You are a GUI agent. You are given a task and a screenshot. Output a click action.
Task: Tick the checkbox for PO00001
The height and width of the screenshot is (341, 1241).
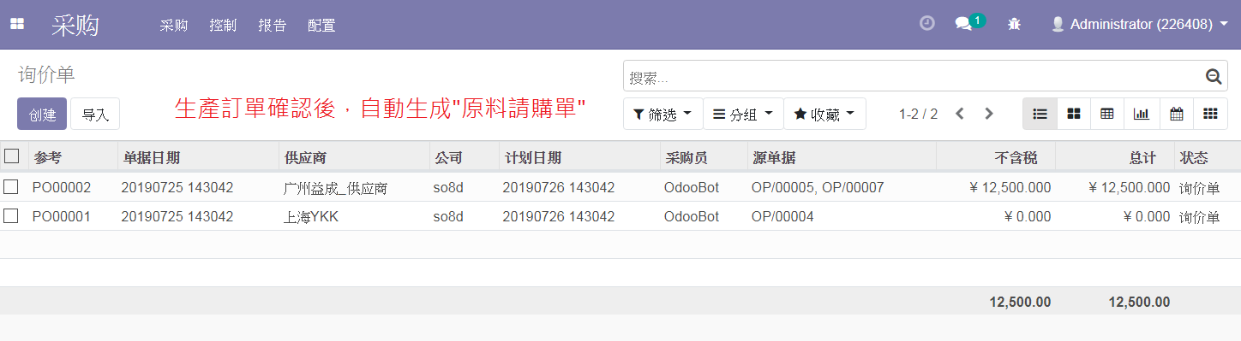[x=11, y=216]
